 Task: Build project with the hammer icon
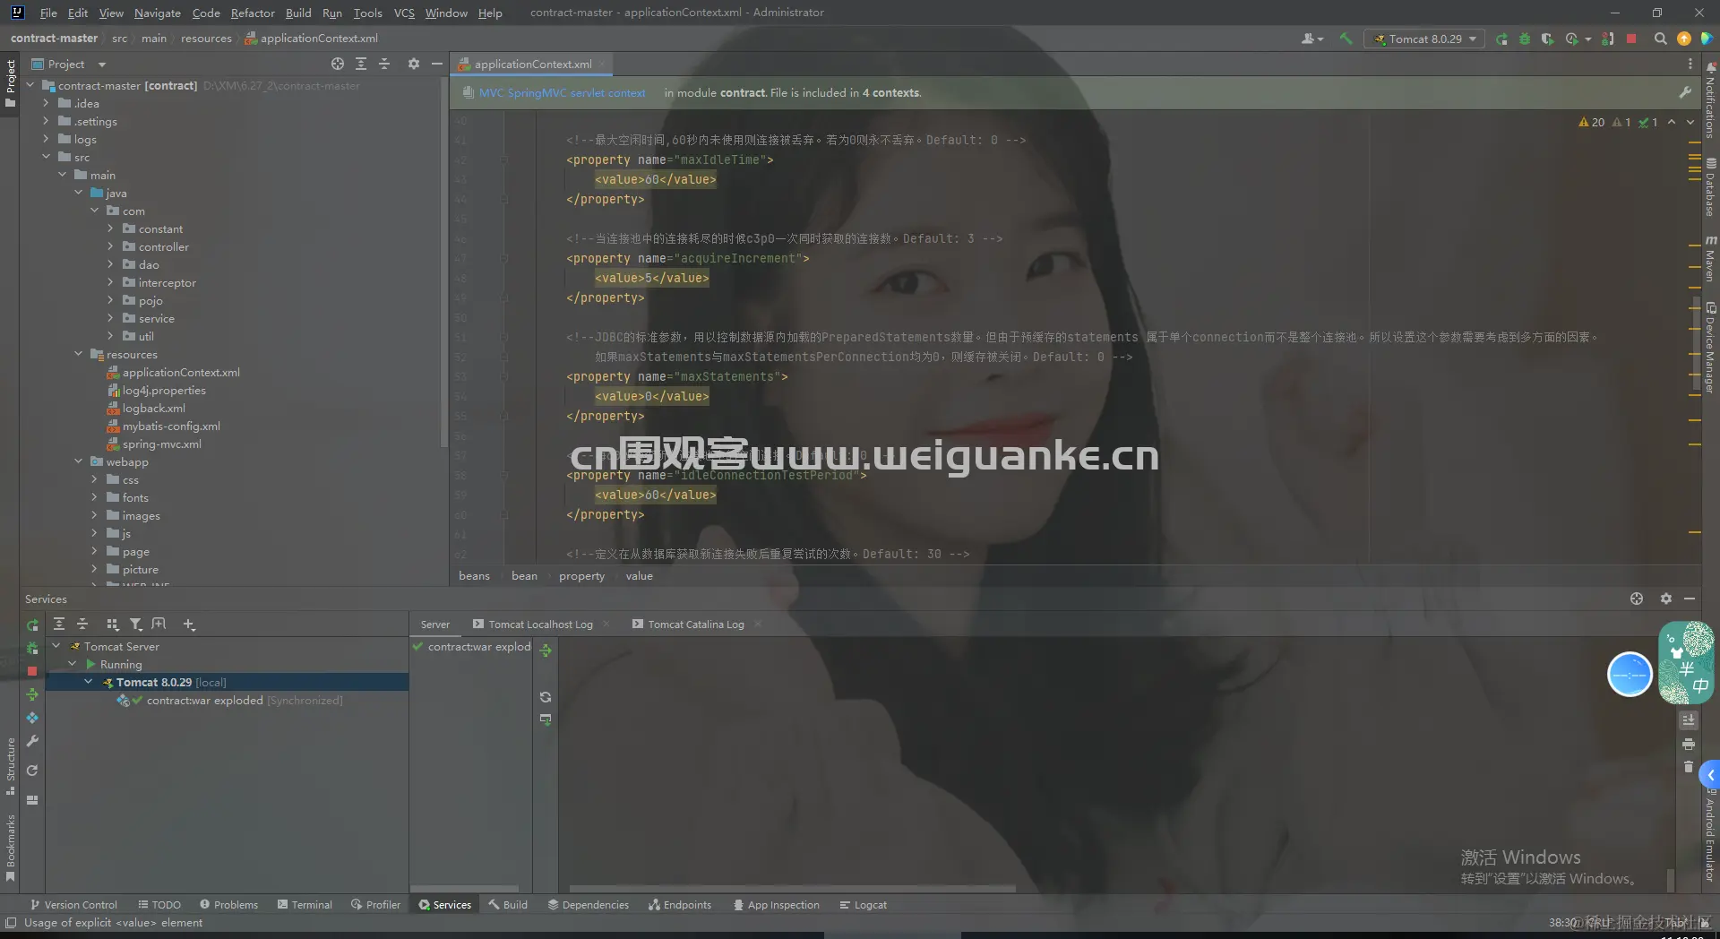pyautogui.click(x=1346, y=39)
